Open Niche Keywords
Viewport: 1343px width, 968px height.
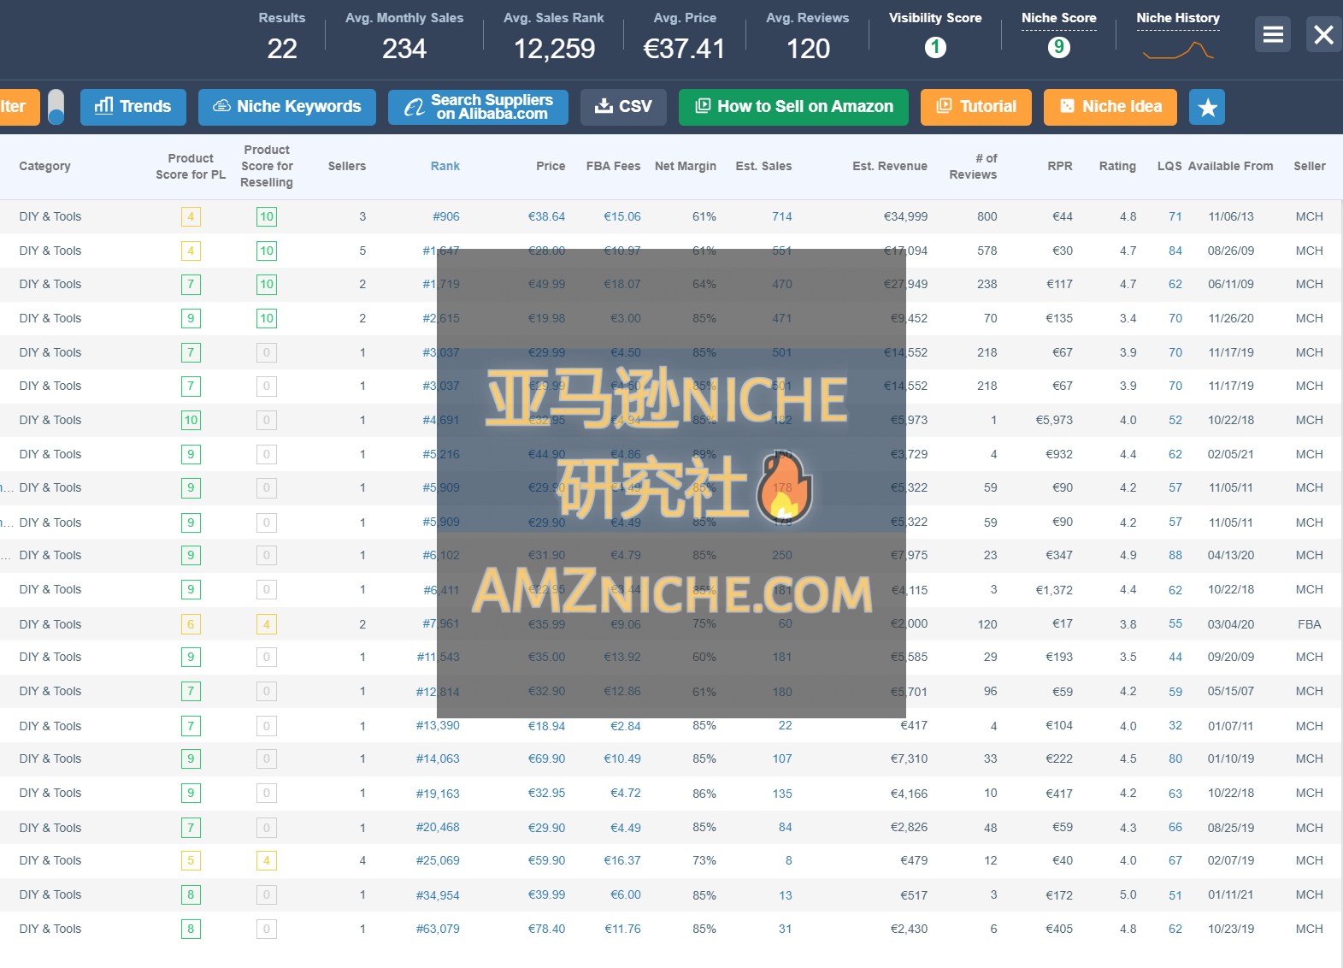287,107
